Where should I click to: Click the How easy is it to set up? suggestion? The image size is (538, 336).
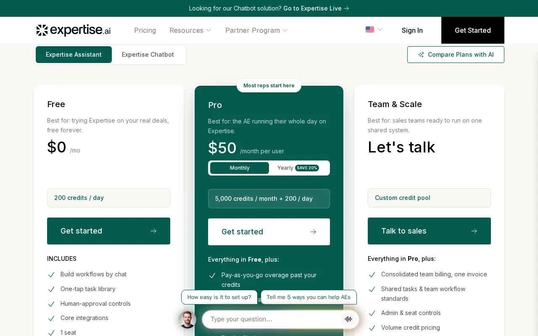coord(219,297)
